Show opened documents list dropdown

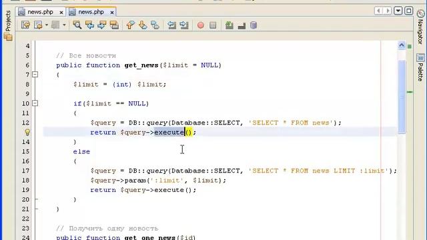(398, 11)
